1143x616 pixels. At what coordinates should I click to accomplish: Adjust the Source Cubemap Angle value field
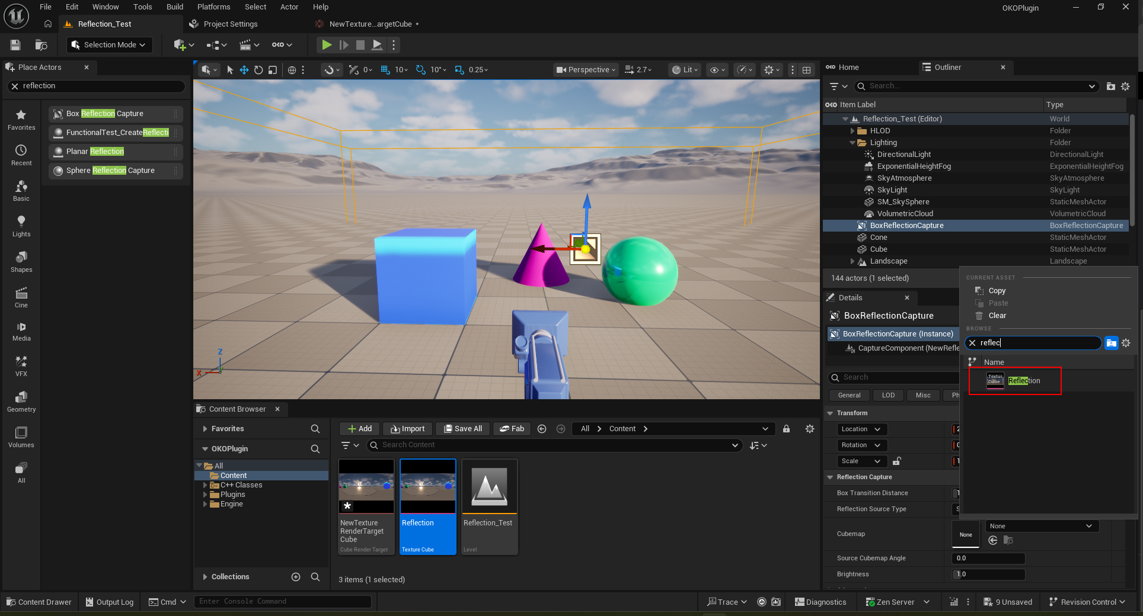click(x=988, y=559)
